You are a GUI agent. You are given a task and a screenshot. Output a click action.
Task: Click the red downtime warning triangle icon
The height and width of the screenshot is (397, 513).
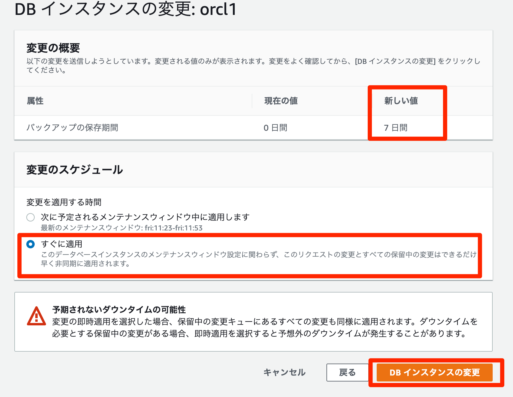[36, 316]
